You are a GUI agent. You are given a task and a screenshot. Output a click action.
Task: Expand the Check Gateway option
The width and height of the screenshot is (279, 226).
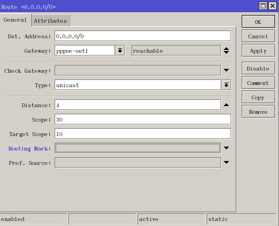(x=226, y=70)
